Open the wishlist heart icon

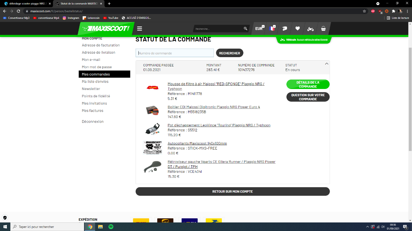click(297, 29)
